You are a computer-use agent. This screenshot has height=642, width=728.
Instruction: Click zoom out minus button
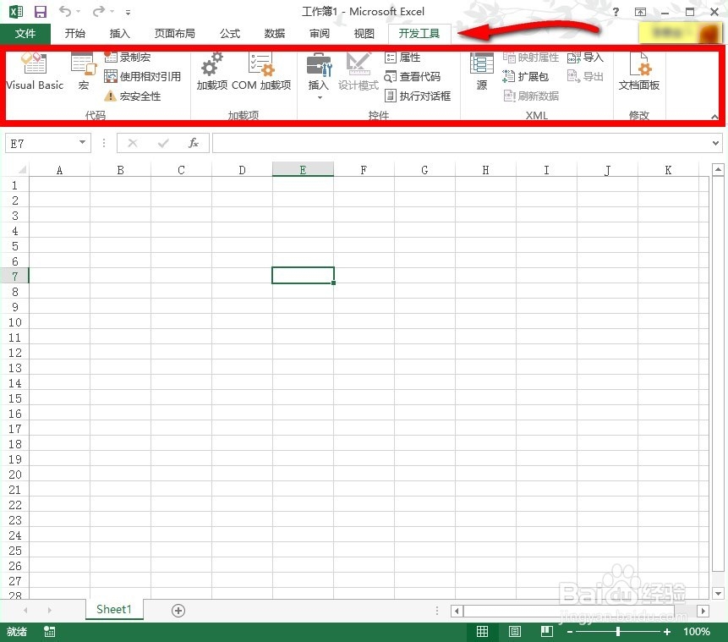point(570,632)
